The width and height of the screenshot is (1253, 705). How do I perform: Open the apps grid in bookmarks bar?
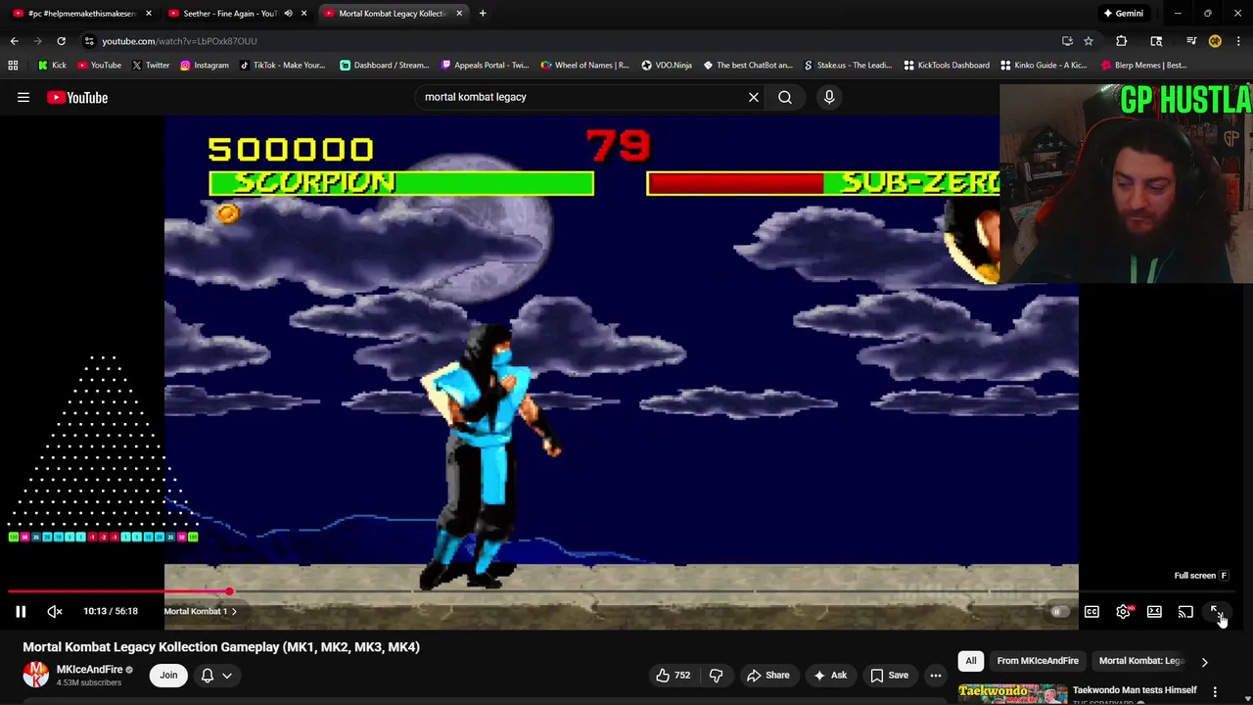coord(13,66)
